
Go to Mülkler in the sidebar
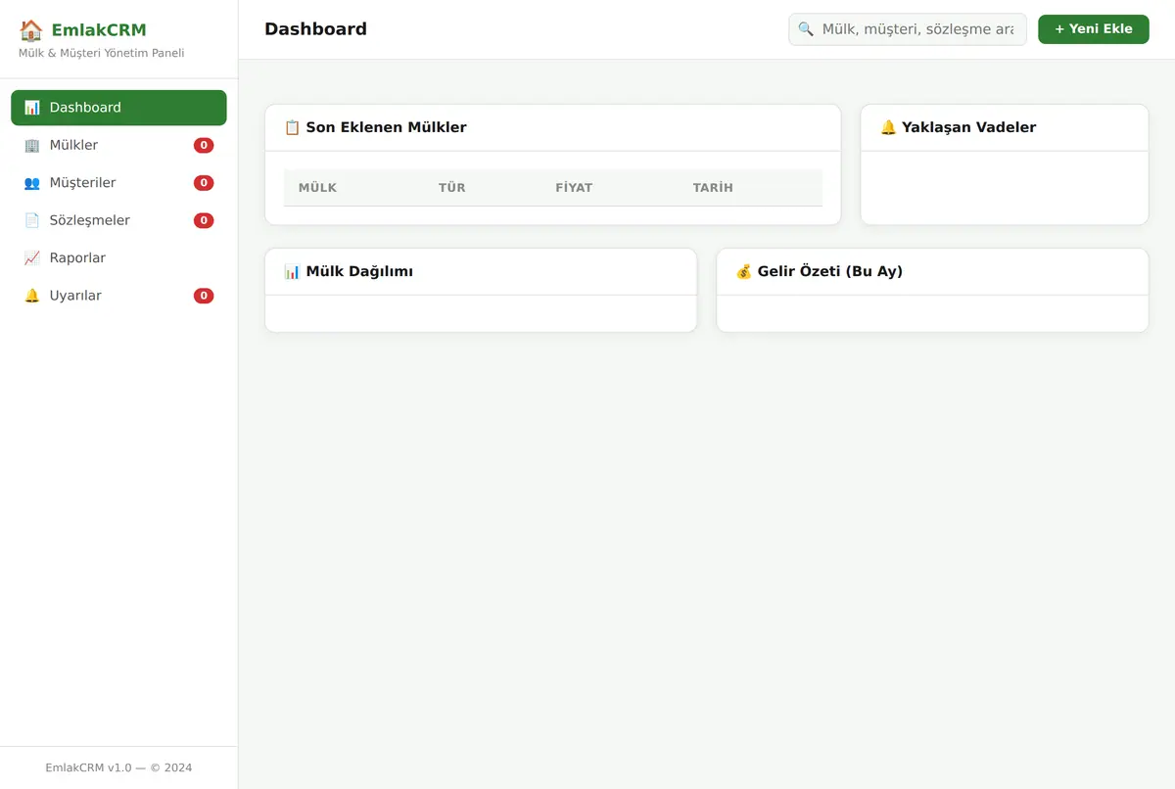coord(118,146)
